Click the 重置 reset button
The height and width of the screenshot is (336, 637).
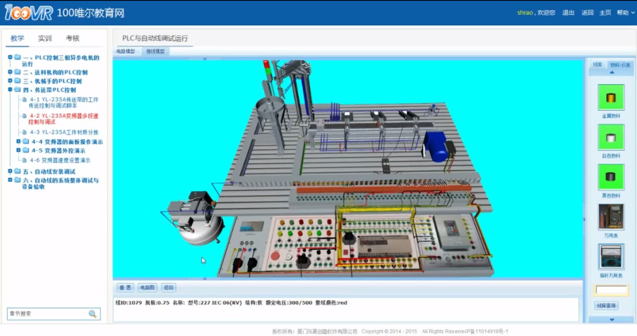[125, 288]
